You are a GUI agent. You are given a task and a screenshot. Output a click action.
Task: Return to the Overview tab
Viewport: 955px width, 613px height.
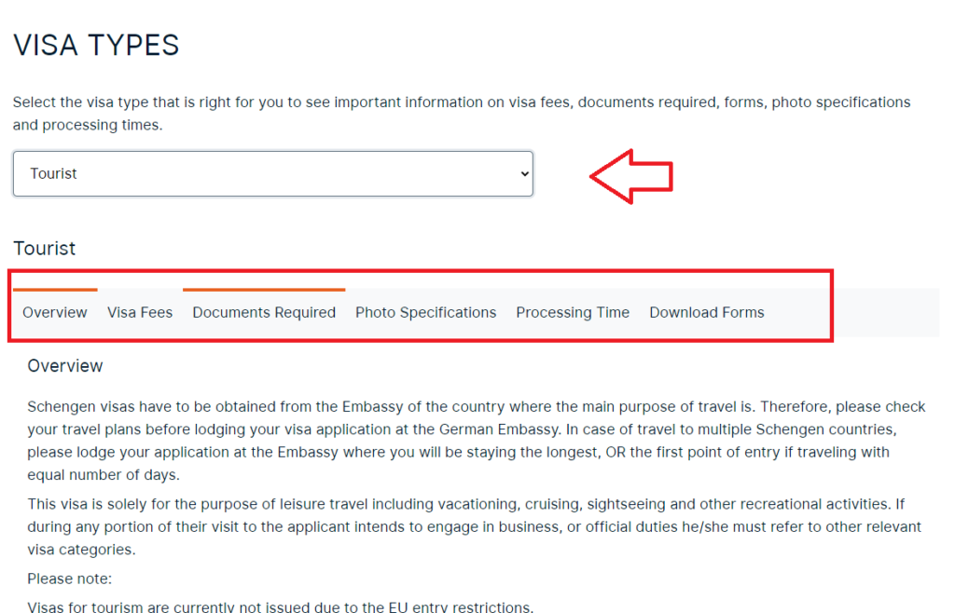[54, 312]
